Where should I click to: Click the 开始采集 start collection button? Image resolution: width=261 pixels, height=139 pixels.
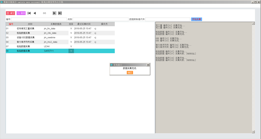coord(196,19)
